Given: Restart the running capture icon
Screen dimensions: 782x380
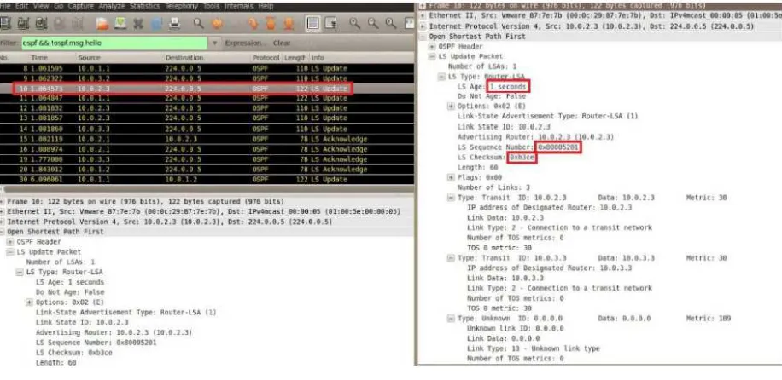Looking at the screenshot, I should tap(77, 23).
